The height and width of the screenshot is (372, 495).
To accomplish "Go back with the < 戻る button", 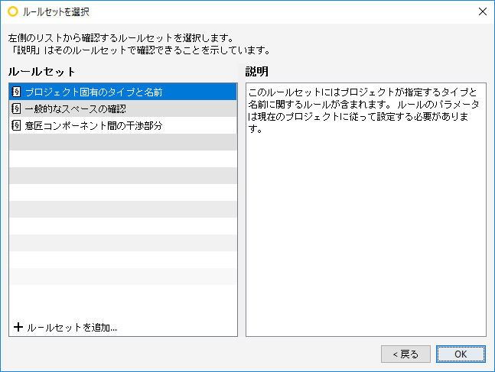I will pos(405,354).
